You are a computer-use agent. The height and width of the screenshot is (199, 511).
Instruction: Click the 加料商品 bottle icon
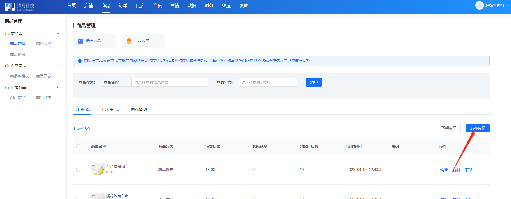(129, 41)
